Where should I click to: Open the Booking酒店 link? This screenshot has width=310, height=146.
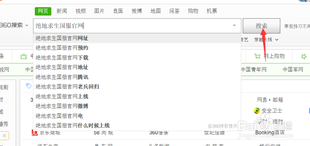pos(270,132)
